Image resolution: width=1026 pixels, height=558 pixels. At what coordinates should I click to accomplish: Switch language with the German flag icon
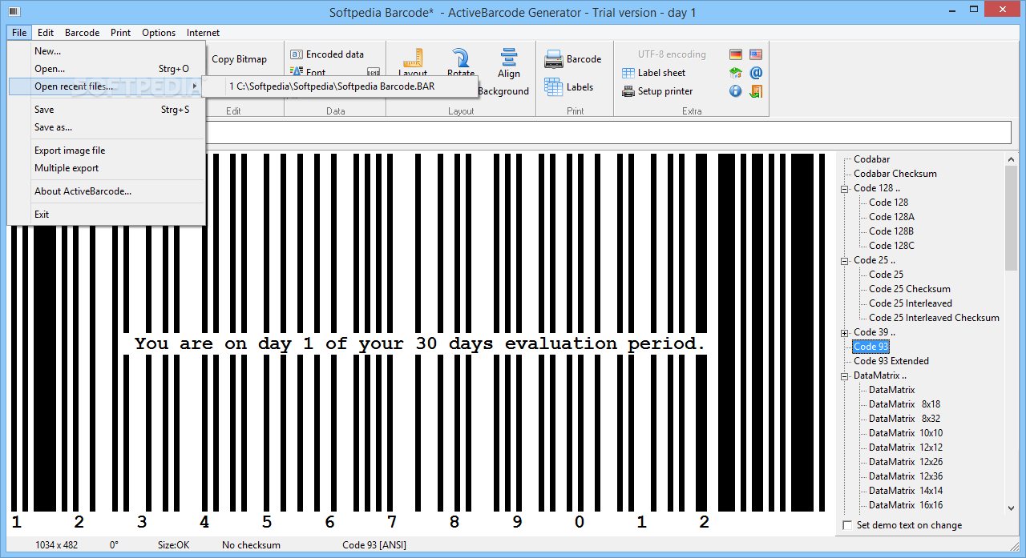point(736,54)
